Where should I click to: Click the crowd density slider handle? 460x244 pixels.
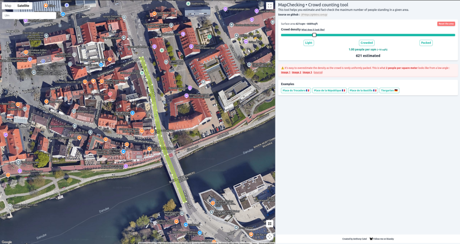pyautogui.click(x=314, y=35)
